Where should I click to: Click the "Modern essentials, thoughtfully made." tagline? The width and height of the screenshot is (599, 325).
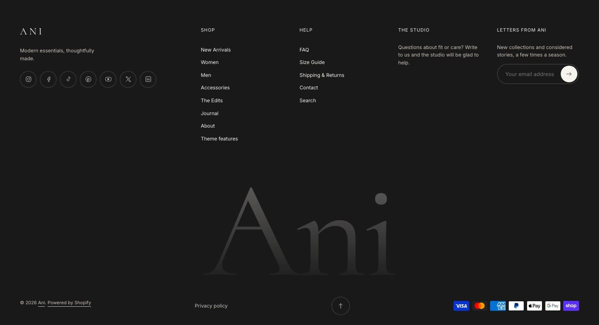[57, 54]
